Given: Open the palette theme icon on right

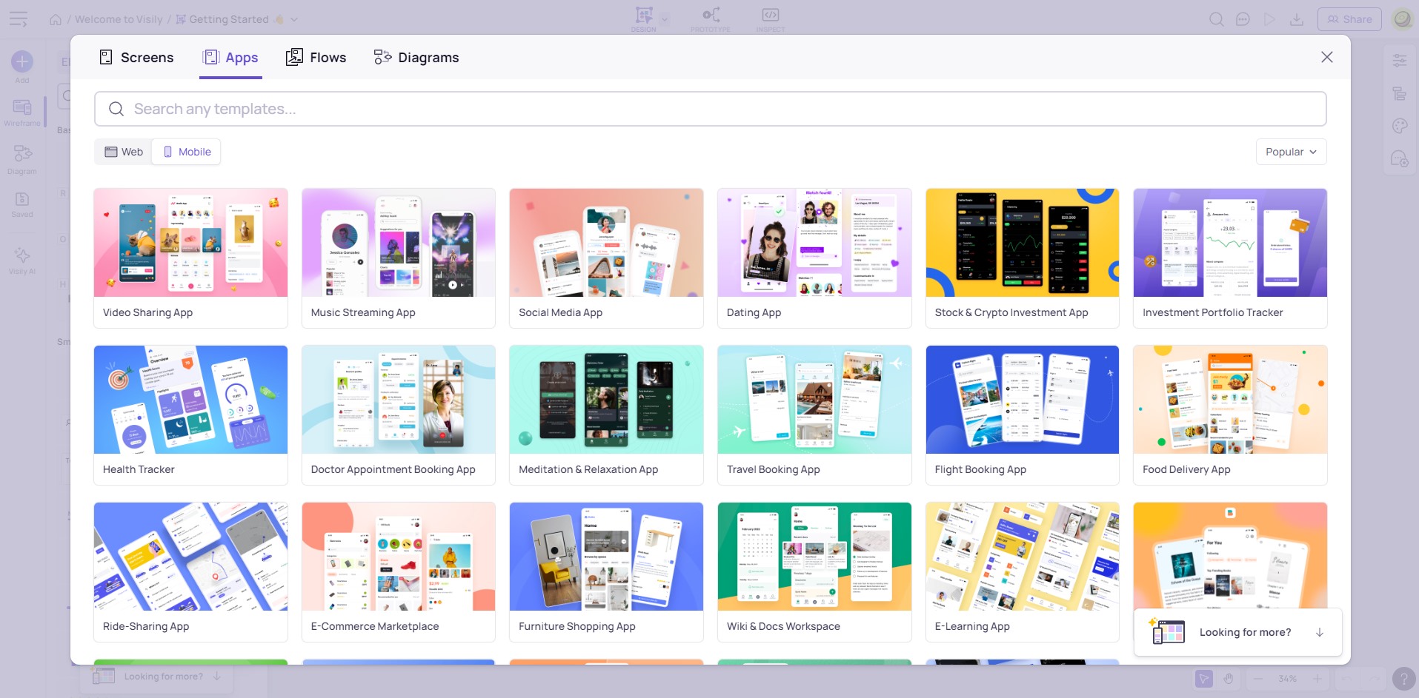Looking at the screenshot, I should (1400, 126).
